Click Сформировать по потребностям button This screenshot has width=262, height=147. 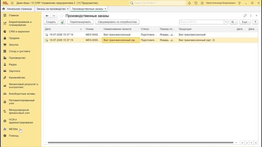[117, 22]
